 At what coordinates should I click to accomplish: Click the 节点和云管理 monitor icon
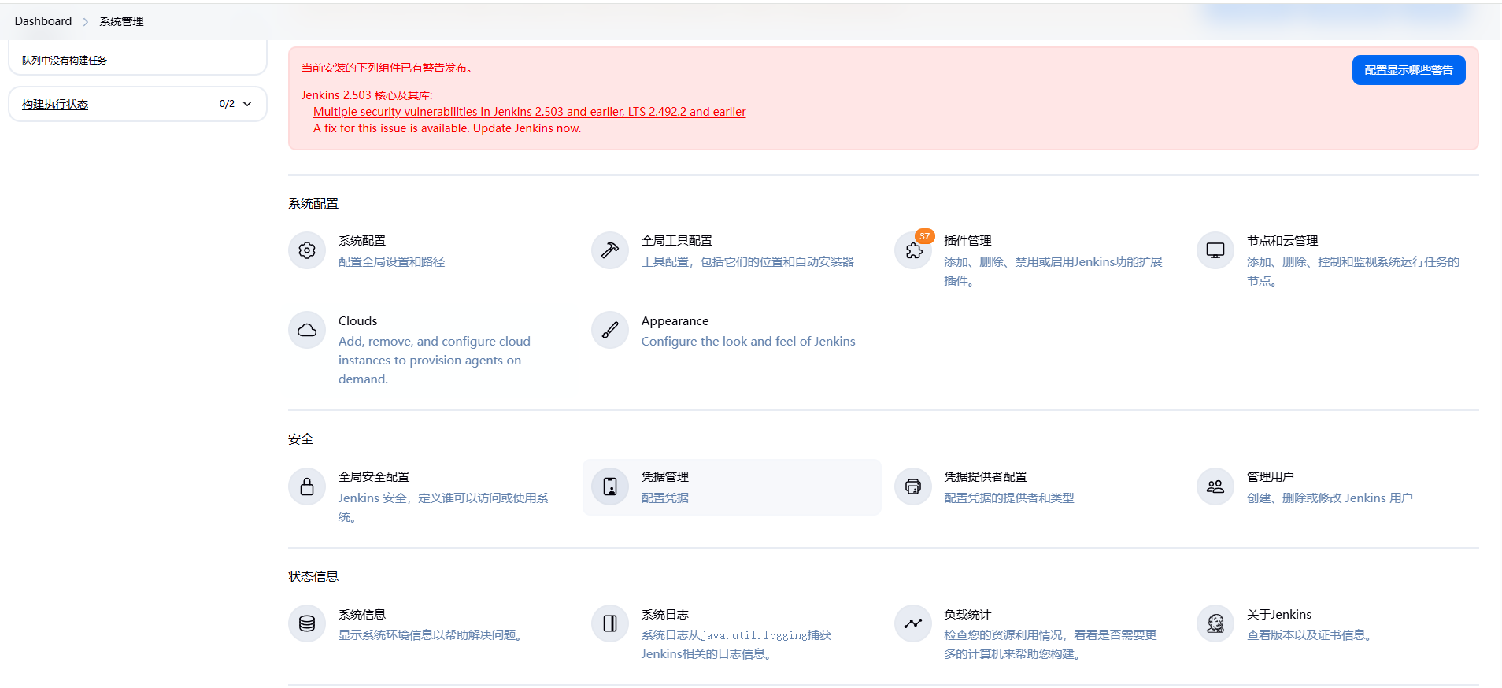point(1215,250)
